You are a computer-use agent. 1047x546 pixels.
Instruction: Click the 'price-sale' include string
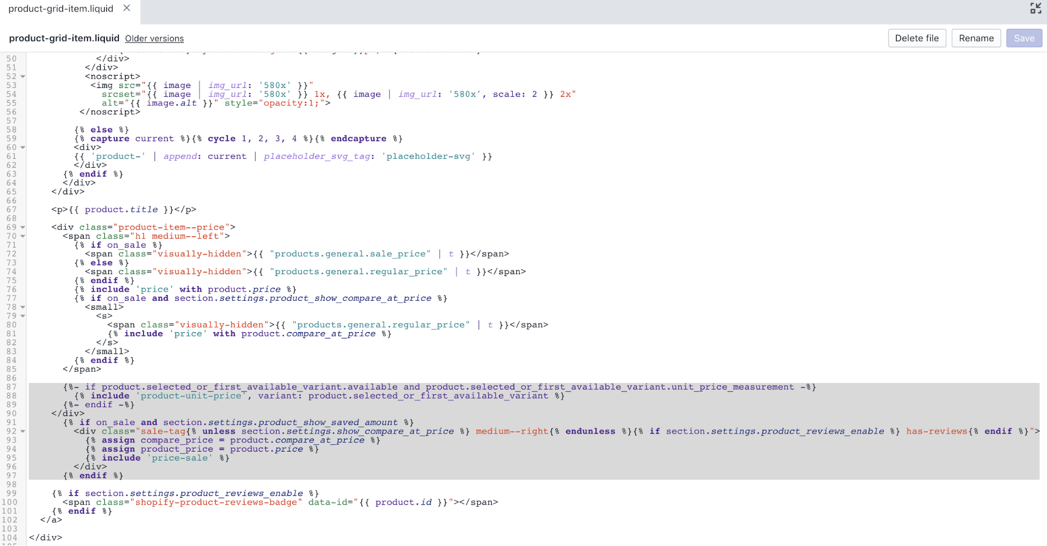click(180, 458)
